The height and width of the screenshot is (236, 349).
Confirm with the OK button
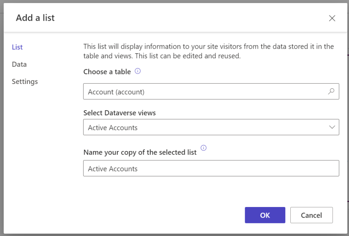click(265, 215)
